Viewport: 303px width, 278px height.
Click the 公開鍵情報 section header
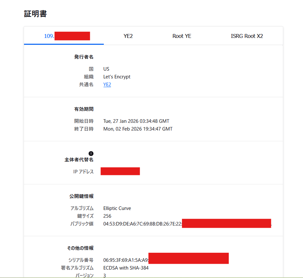point(84,196)
